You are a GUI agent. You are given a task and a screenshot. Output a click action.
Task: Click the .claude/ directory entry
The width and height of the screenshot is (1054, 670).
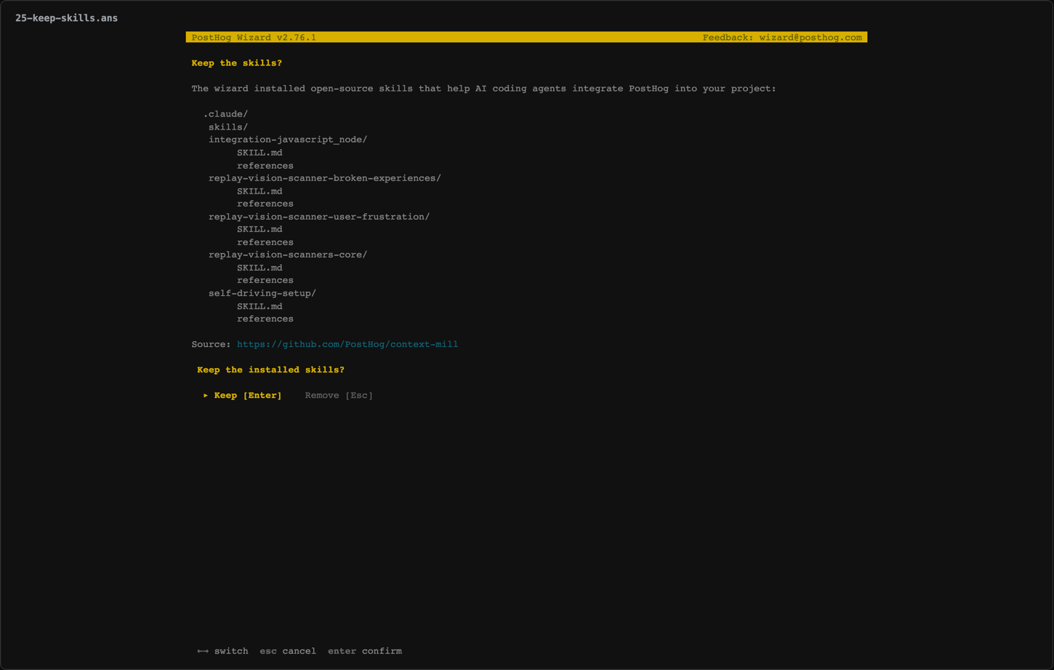point(225,114)
